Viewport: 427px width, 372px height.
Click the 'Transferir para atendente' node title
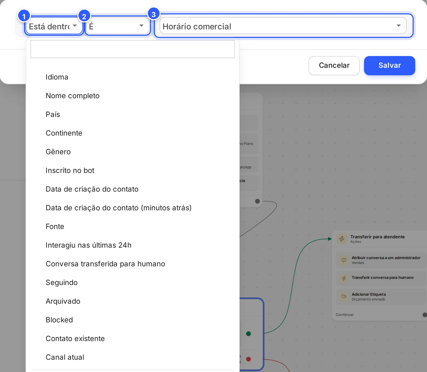377,237
